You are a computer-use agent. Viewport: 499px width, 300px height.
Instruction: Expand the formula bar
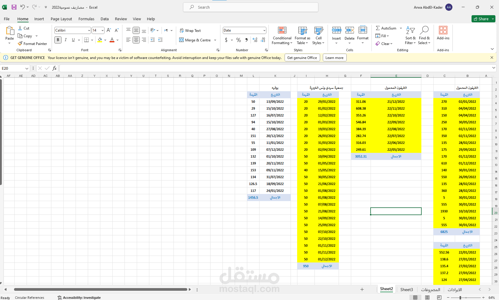coord(494,68)
